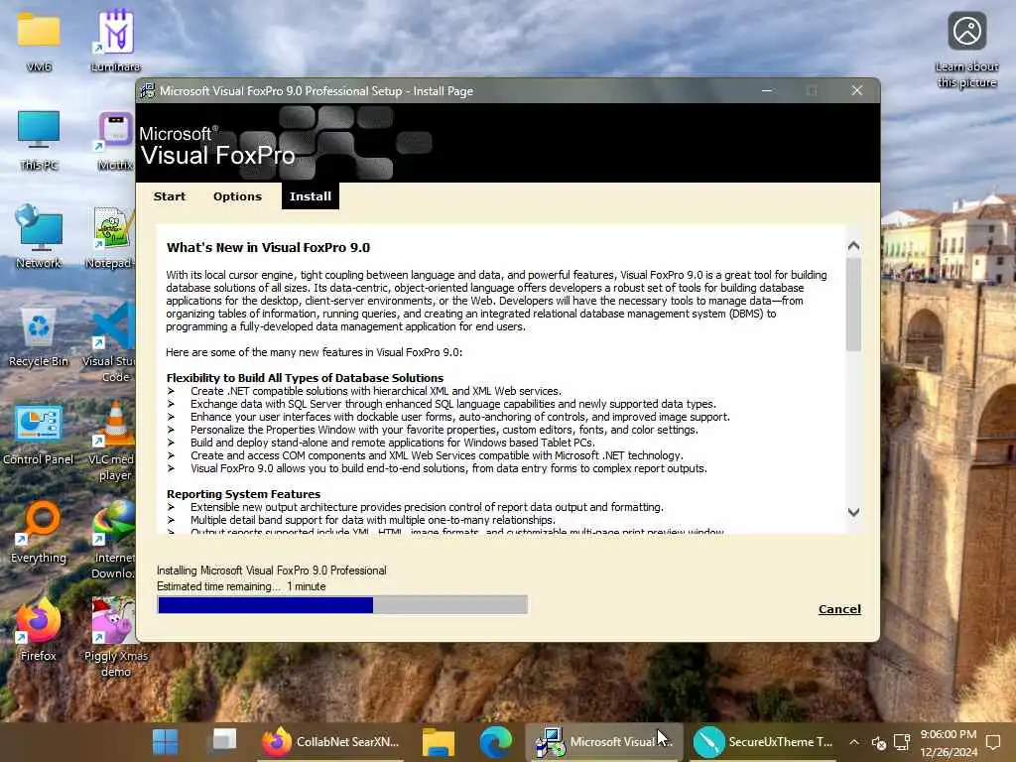Cancel the Visual FoxPro installation
This screenshot has width=1016, height=762.
[839, 609]
